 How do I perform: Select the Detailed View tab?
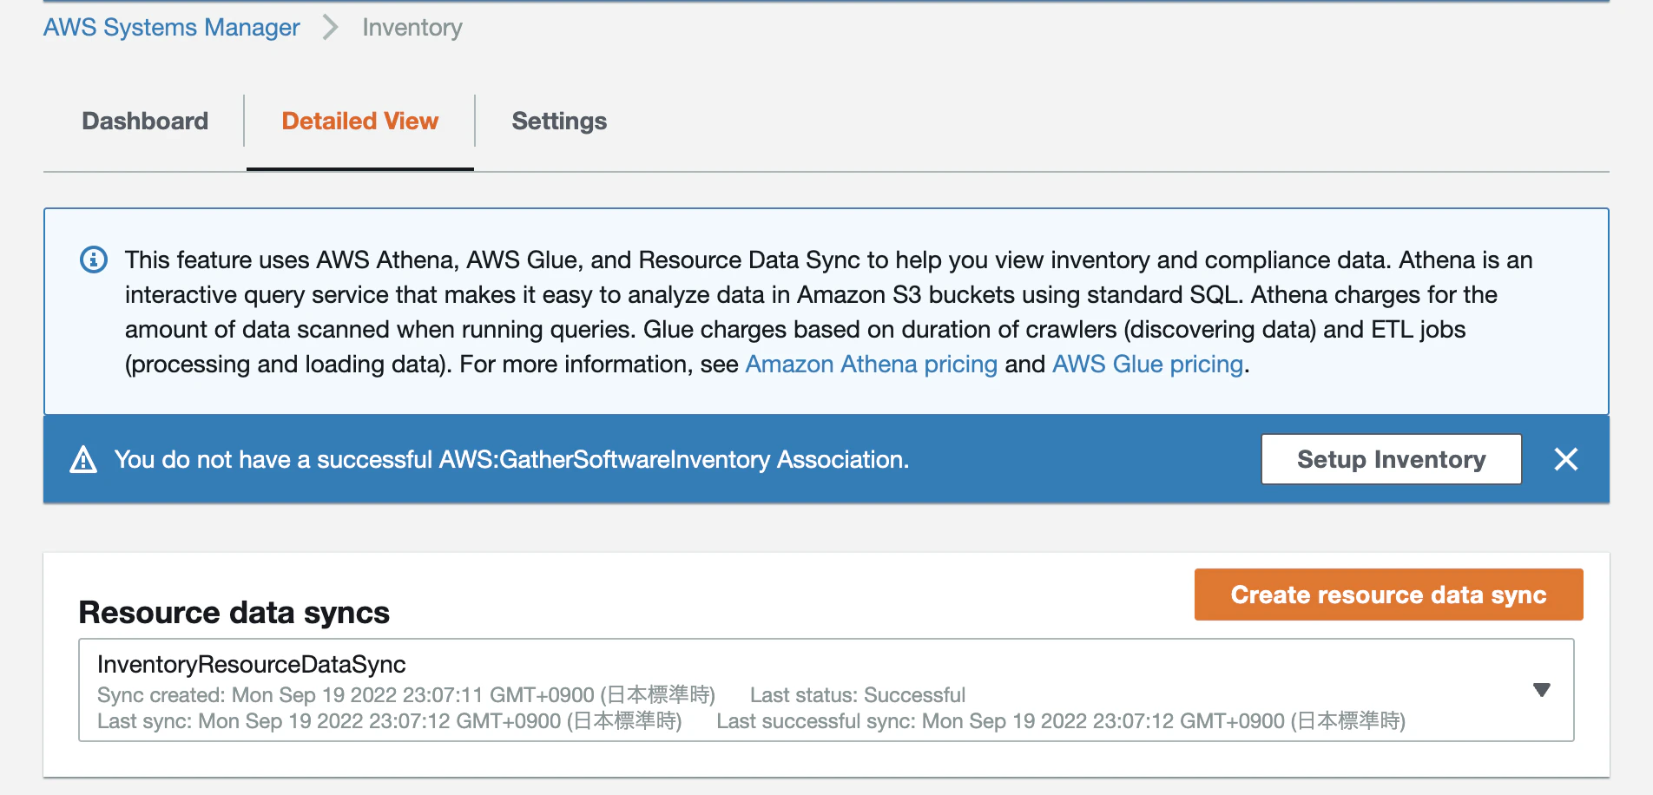pyautogui.click(x=360, y=121)
